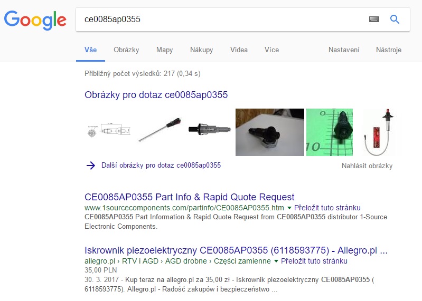Expand the Více menu
Screen dimensions: 422x301
[x=271, y=50]
